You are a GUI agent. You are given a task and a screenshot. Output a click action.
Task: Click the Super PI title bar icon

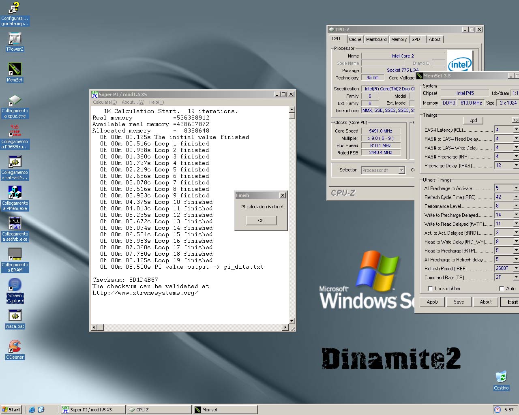[94, 94]
